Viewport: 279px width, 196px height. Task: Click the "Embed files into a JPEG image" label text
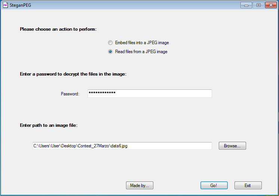pyautogui.click(x=142, y=43)
